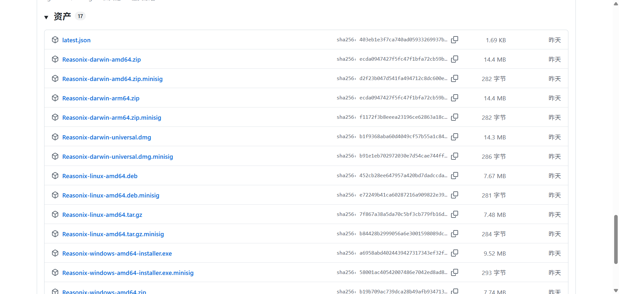
Task: Click the package icon beside Reasonix-darwin-universal.dmg
Action: pyautogui.click(x=55, y=137)
